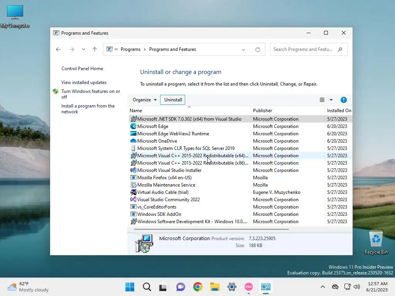Expand the address bar history dropdown
Image resolution: width=395 pixels, height=296 pixels.
(243, 50)
